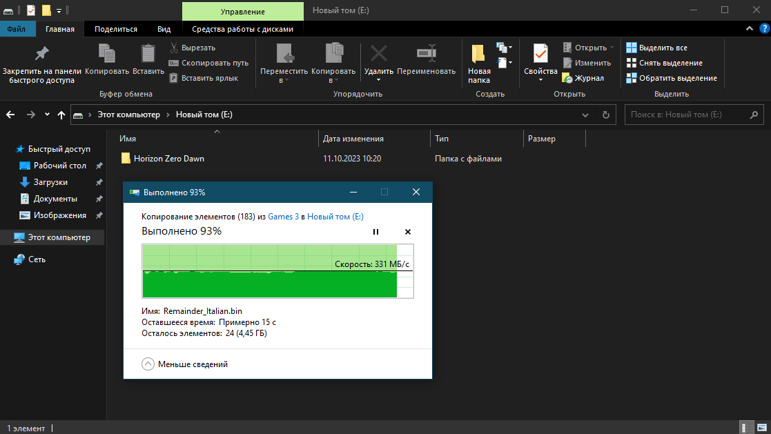The image size is (771, 434).
Task: Click the copy speed progress graph
Action: click(277, 271)
